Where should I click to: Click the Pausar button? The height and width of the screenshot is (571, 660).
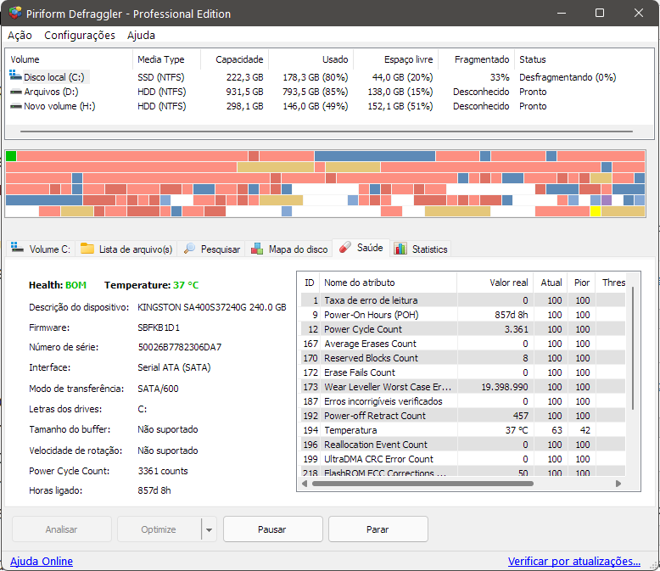(x=272, y=529)
